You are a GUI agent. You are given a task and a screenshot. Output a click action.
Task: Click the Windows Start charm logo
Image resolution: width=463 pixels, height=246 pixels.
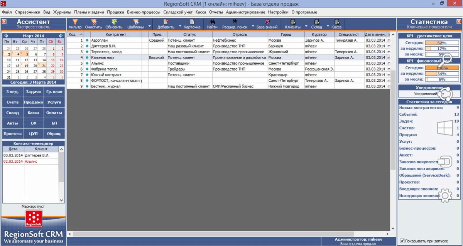click(x=445, y=128)
